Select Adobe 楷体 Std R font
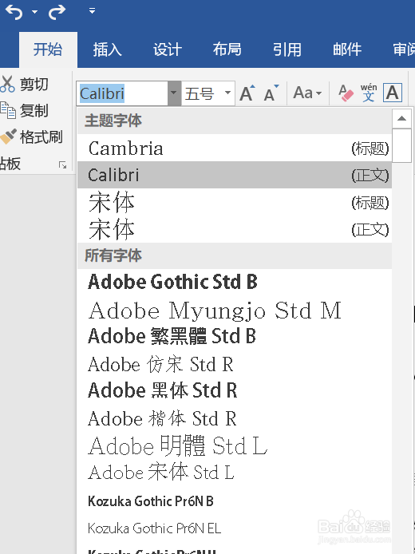415x554 pixels. pyautogui.click(x=235, y=418)
